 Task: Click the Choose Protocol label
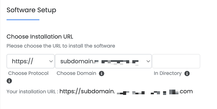[28, 73]
